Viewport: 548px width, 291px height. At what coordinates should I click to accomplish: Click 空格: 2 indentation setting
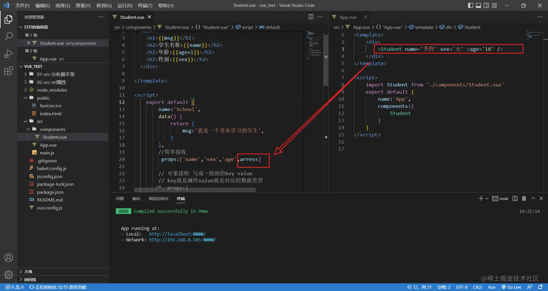(444, 287)
